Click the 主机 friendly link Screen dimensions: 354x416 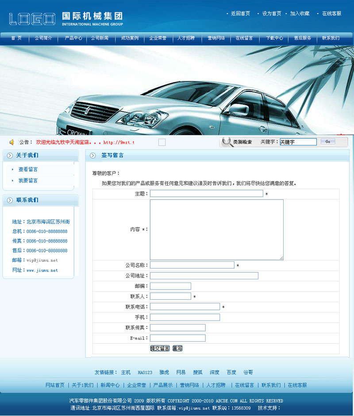126,373
